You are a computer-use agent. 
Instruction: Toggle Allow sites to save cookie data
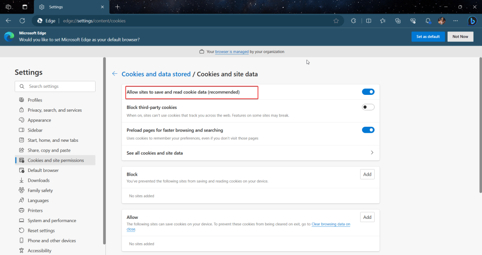(x=368, y=92)
